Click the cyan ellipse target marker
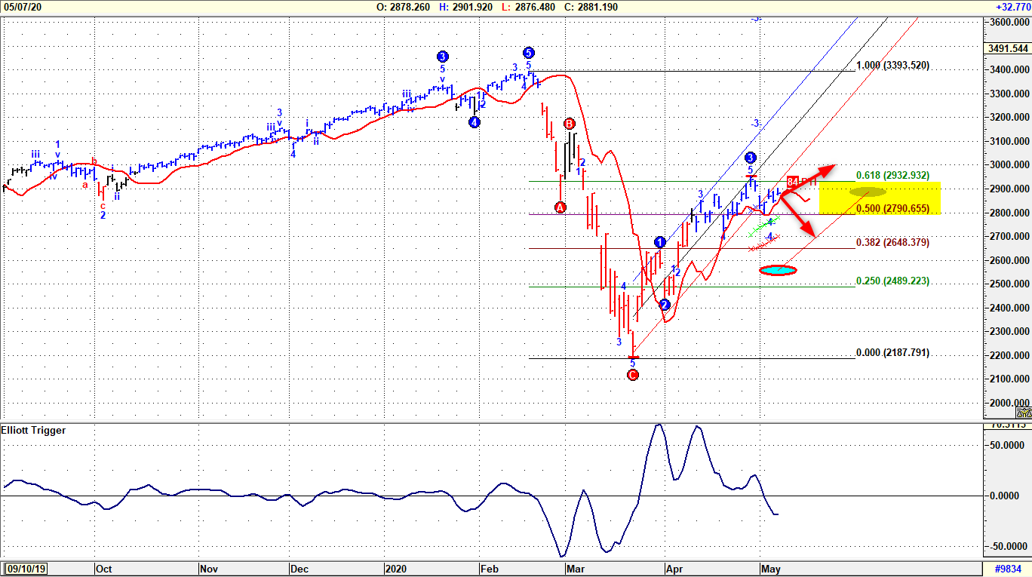Viewport: 1032px width, 577px height. 778,270
